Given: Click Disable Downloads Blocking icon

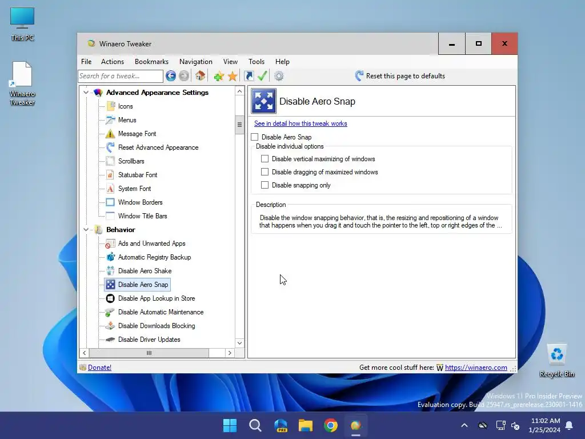Looking at the screenshot, I should click(x=110, y=325).
